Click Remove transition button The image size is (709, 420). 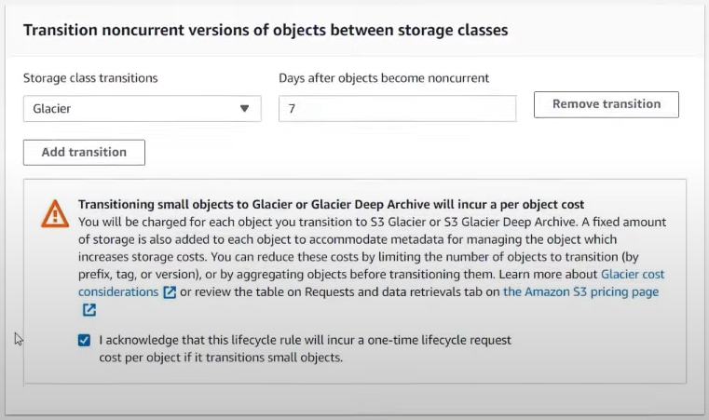coord(606,104)
